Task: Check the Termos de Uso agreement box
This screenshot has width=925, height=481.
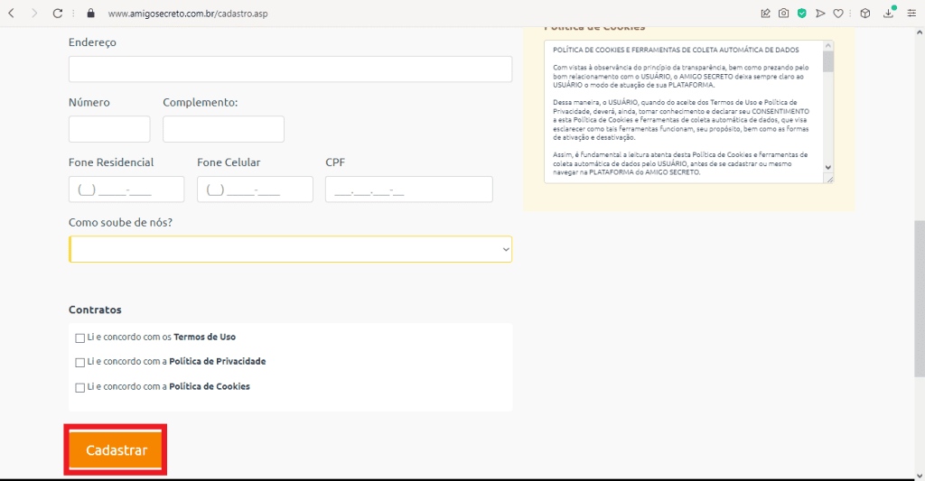Action: pyautogui.click(x=80, y=338)
